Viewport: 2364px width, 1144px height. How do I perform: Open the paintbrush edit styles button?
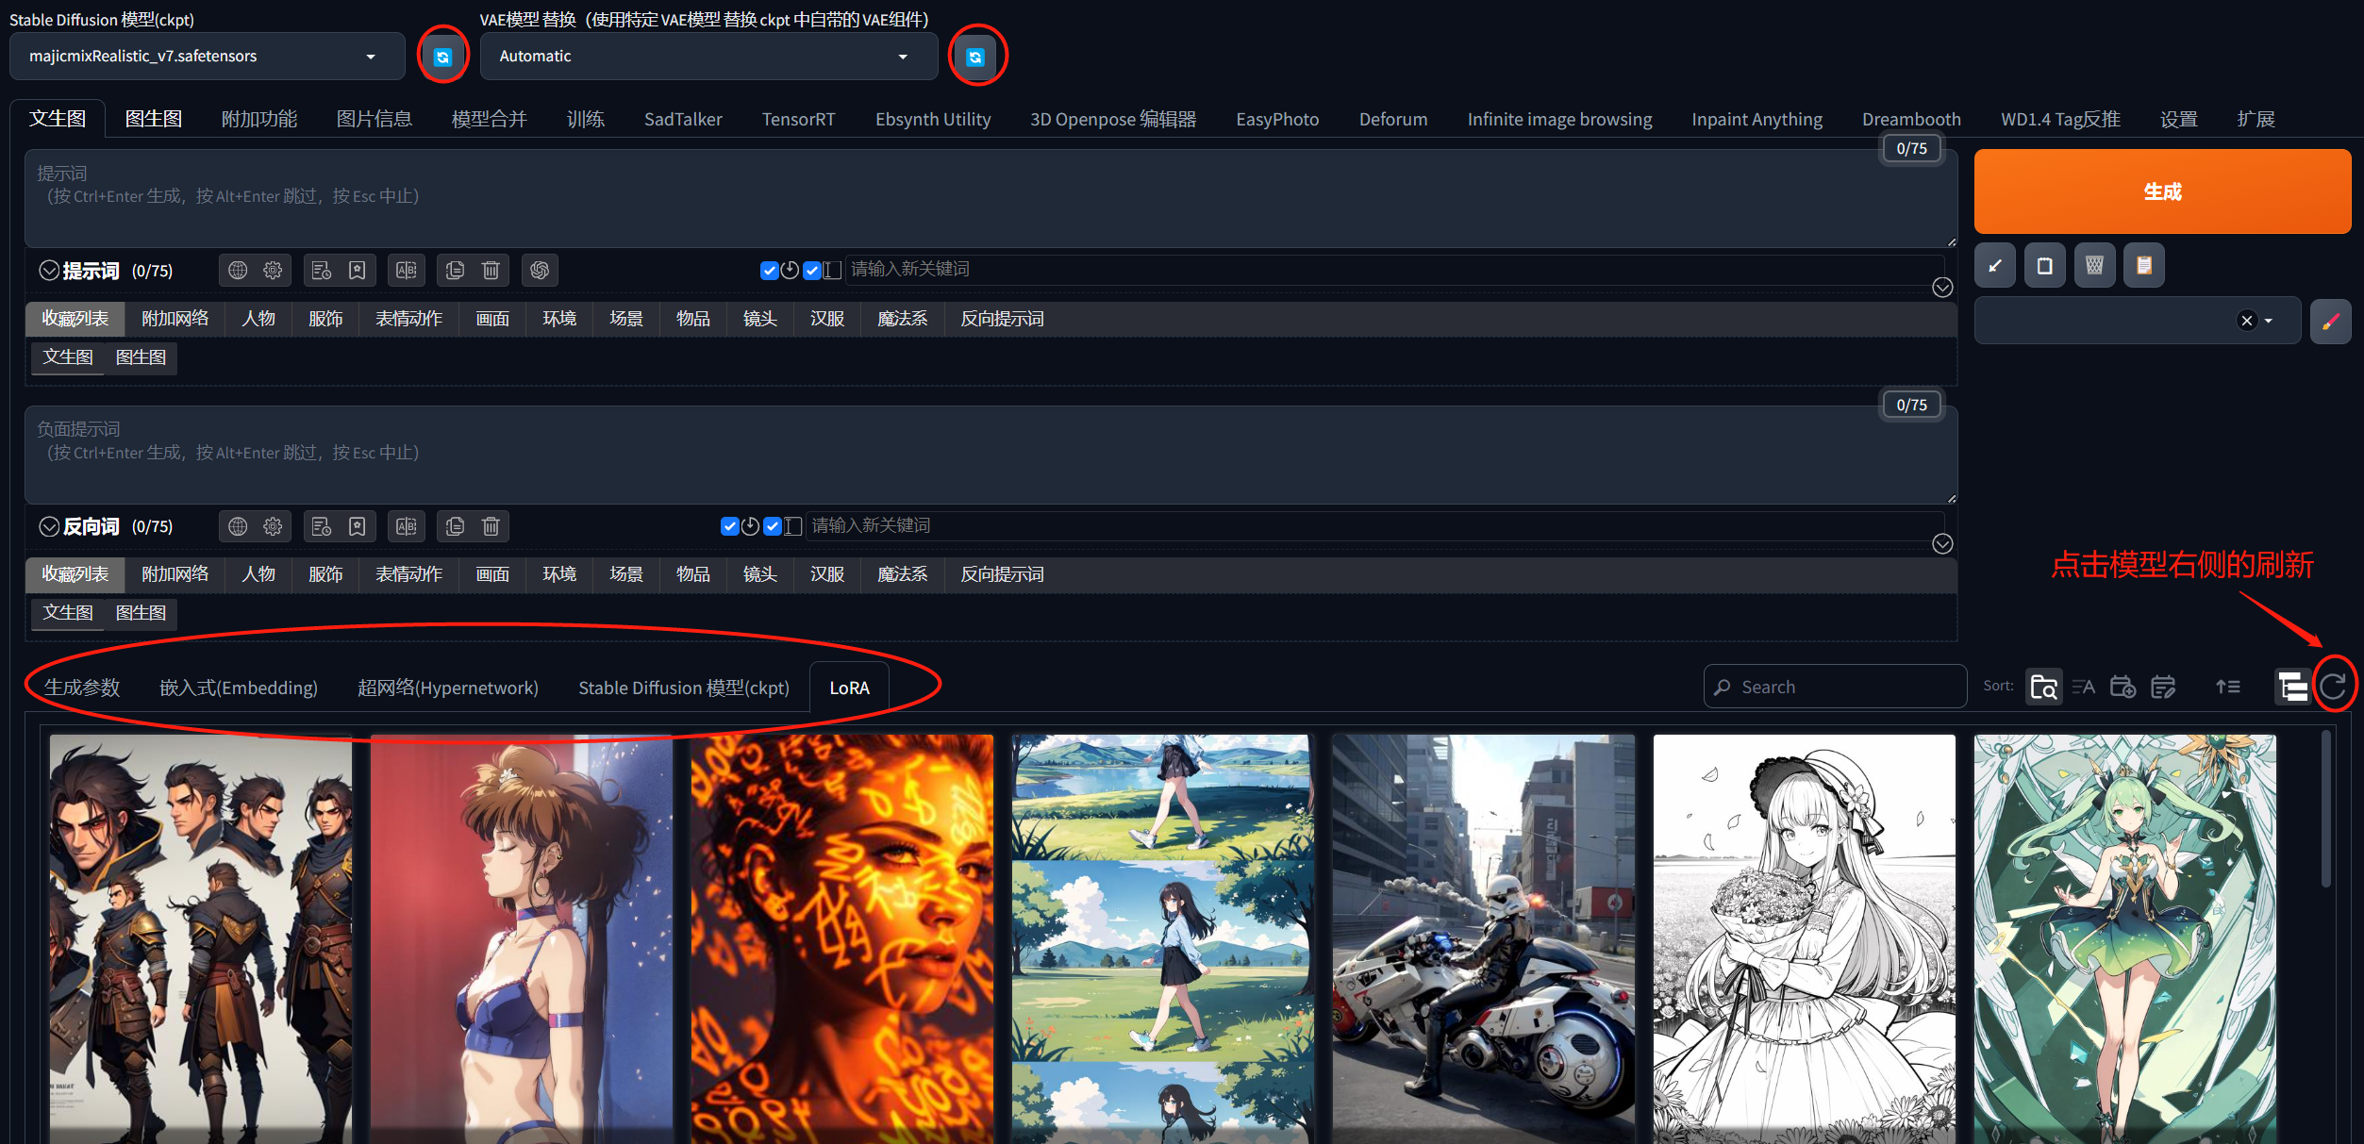pos(2331,322)
